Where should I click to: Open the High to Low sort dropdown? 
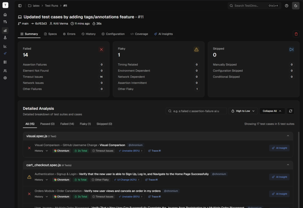(243, 111)
